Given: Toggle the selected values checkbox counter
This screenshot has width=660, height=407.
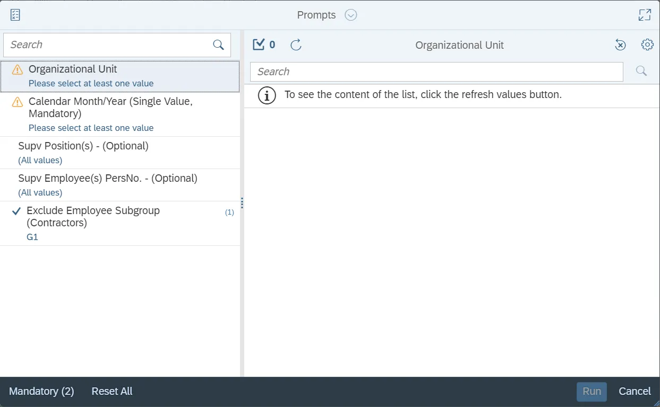Looking at the screenshot, I should [264, 45].
